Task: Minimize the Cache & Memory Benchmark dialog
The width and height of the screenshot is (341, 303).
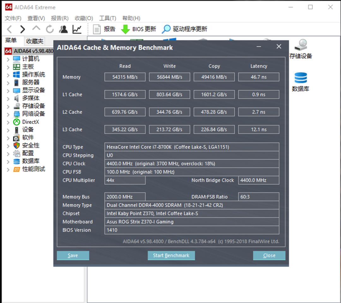Action: pyautogui.click(x=259, y=46)
